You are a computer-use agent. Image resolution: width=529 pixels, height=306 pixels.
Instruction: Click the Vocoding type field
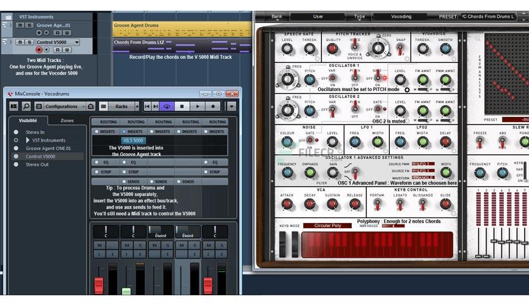point(401,16)
